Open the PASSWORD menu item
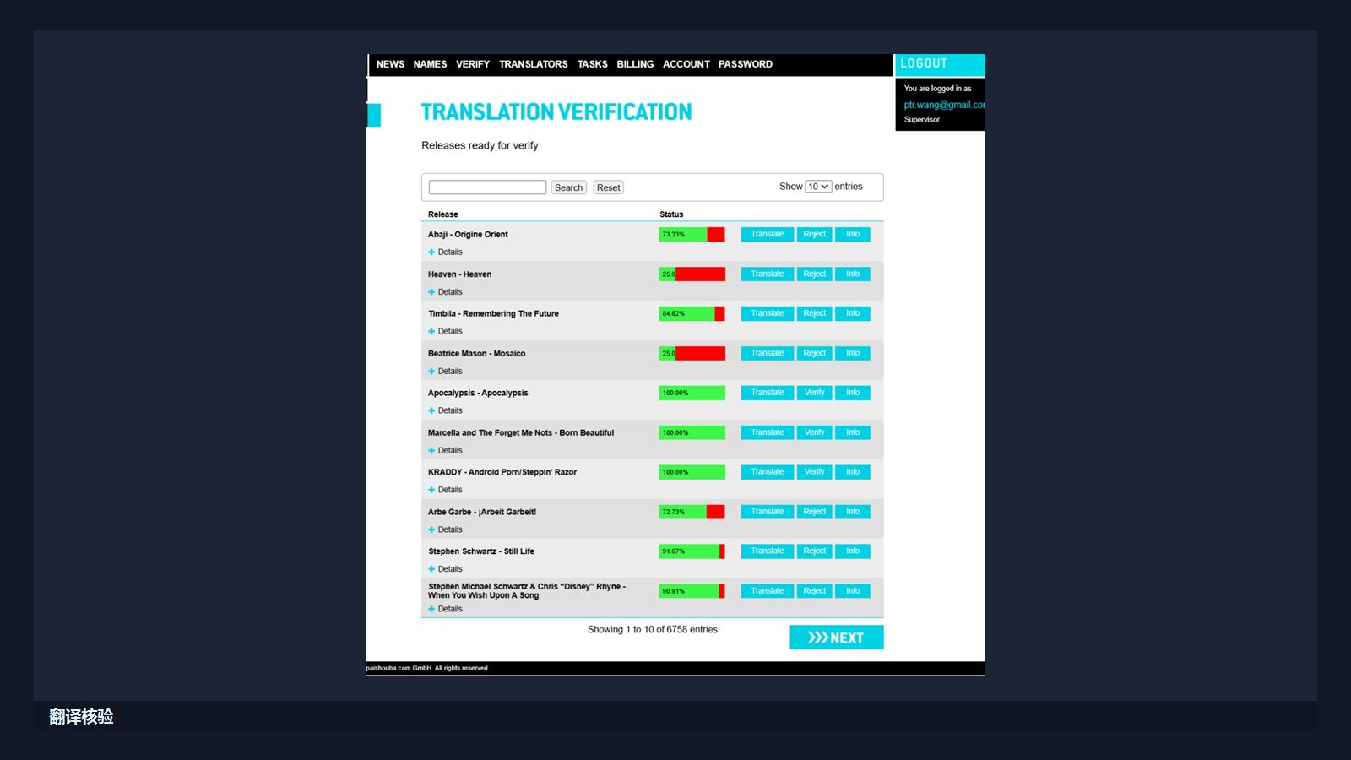1351x760 pixels. (x=746, y=64)
